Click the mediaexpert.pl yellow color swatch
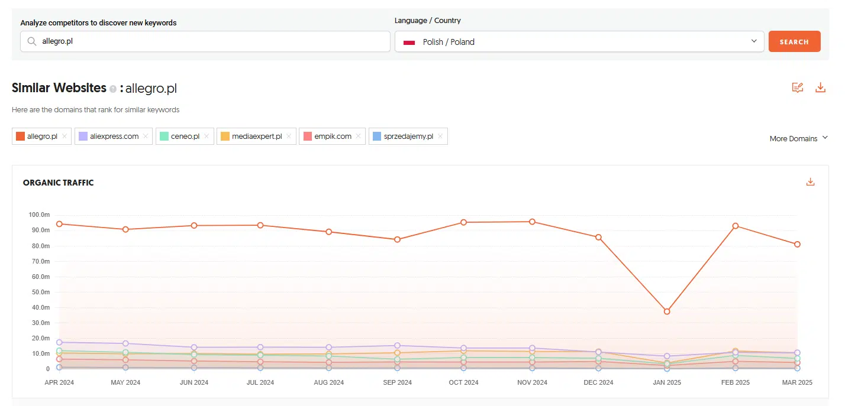Screen dimensions: 845x406 [225, 137]
